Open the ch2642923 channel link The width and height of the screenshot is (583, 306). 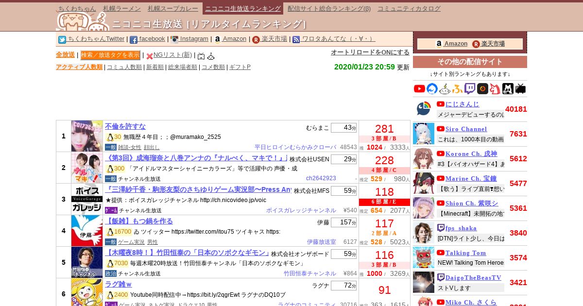(x=321, y=179)
